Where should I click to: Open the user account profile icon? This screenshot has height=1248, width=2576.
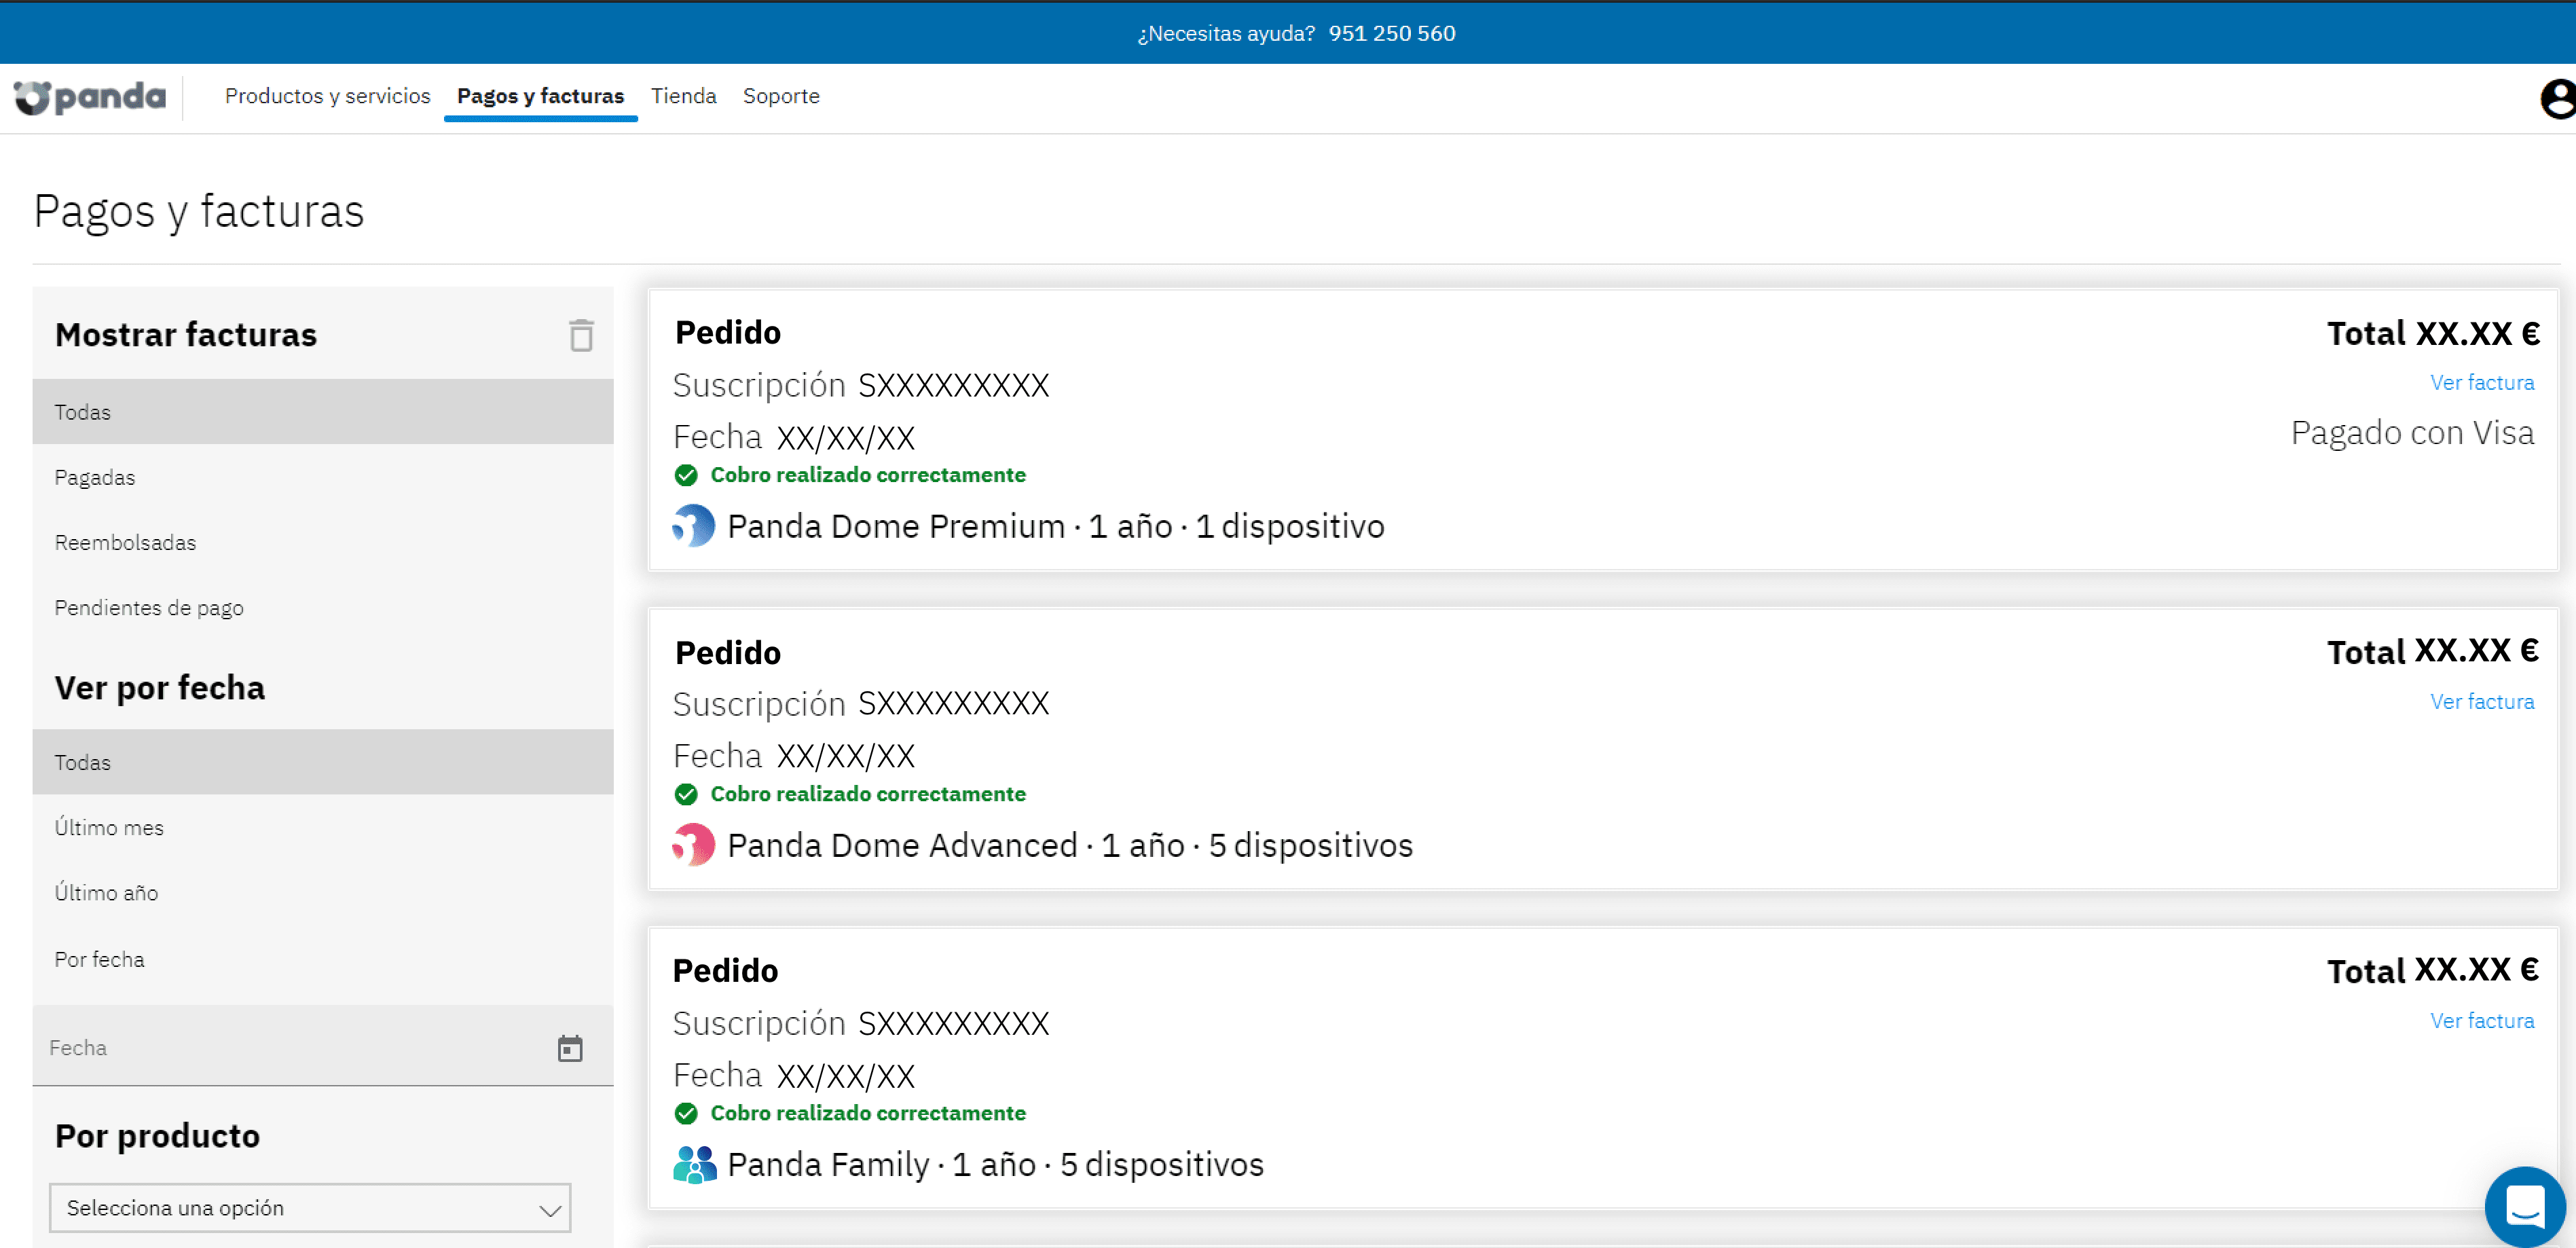pos(2558,99)
